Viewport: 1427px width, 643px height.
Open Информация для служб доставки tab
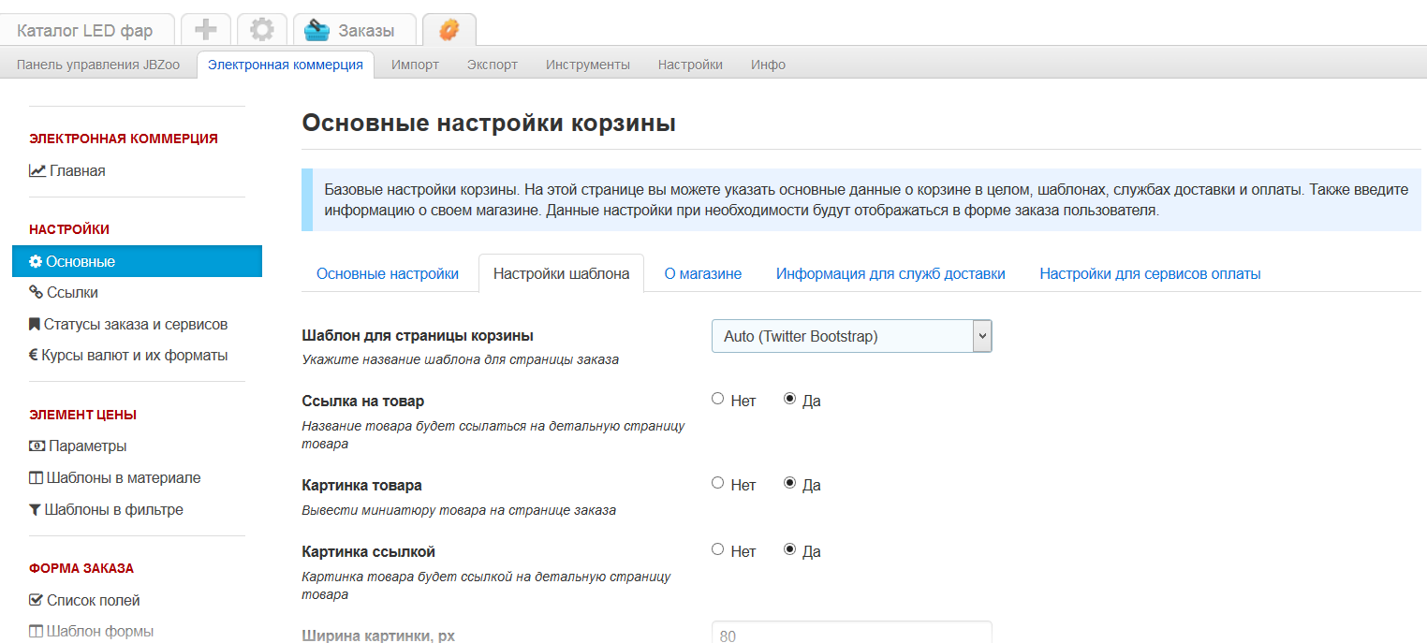(x=890, y=273)
